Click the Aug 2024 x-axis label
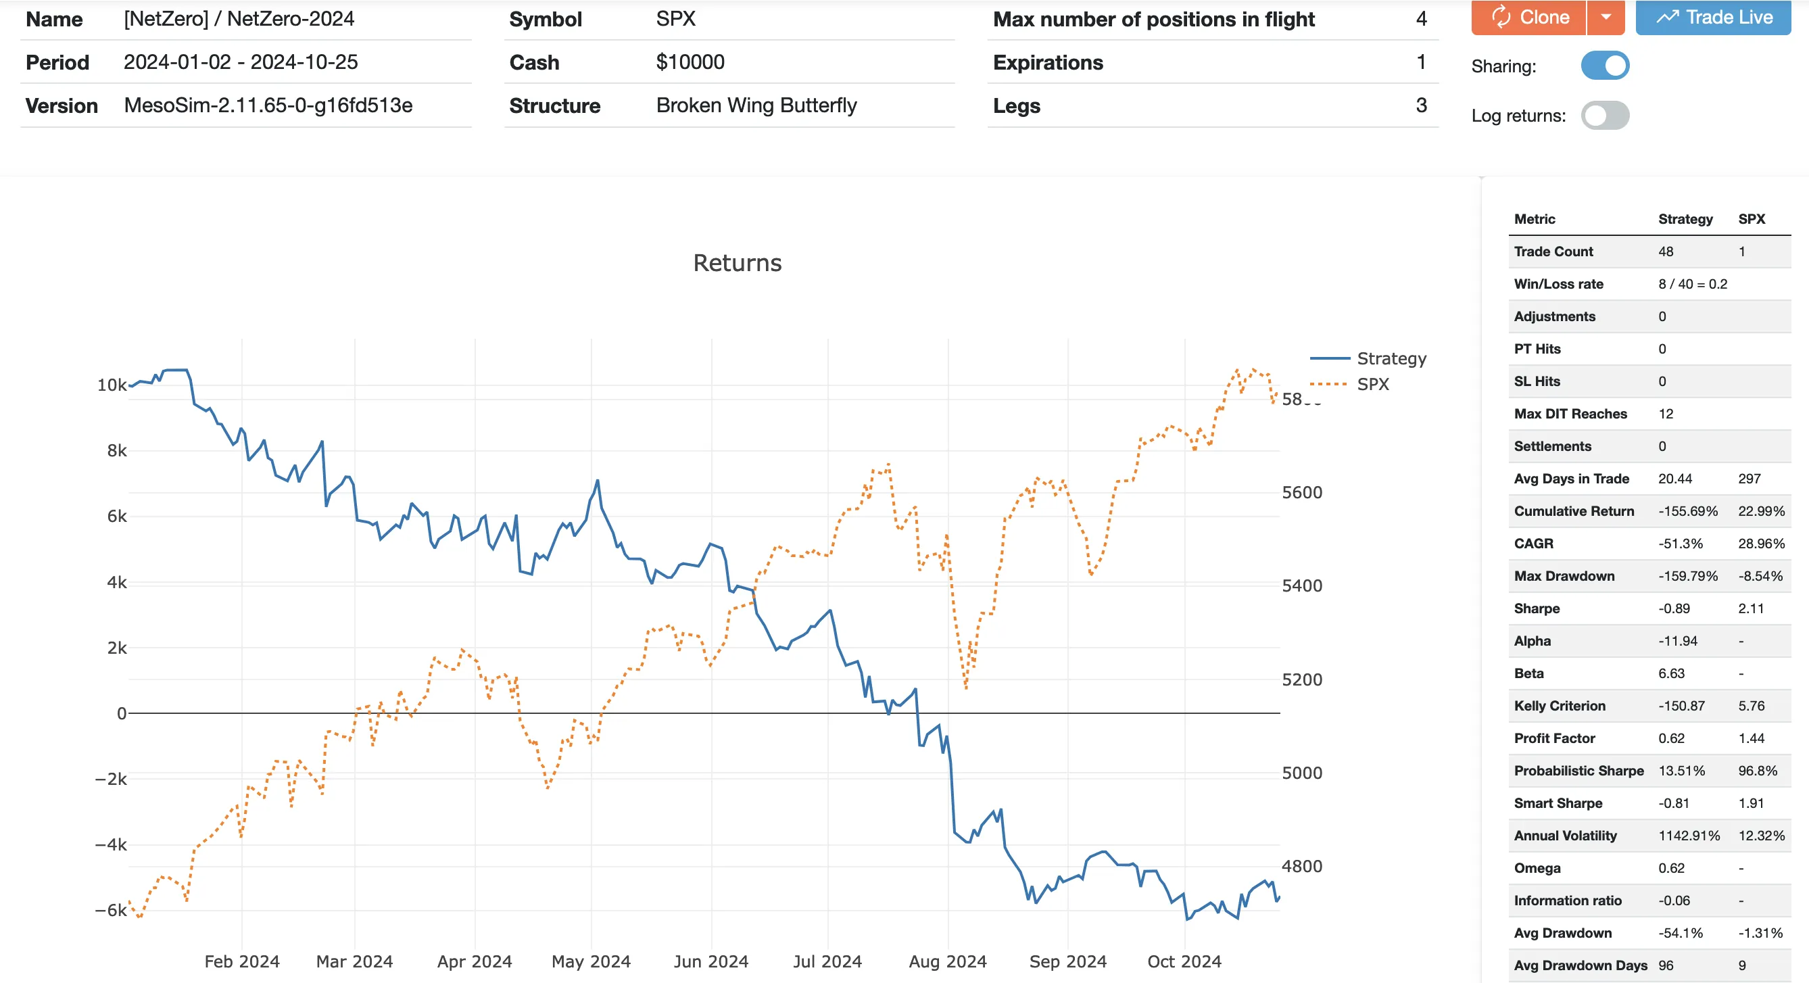Viewport: 1809px width, 983px height. tap(947, 961)
